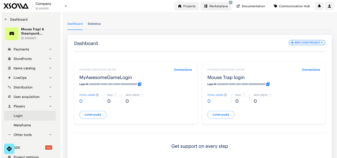Select Metaframe in the sidebar
Viewport: 337px width, 158px height.
[x=22, y=125]
